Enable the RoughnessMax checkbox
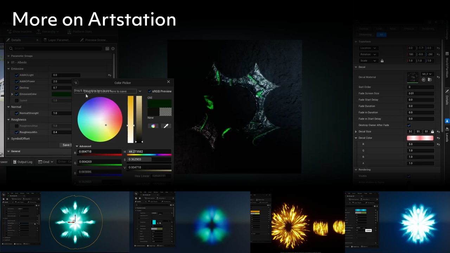Image resolution: width=450 pixels, height=253 pixels. [17, 126]
